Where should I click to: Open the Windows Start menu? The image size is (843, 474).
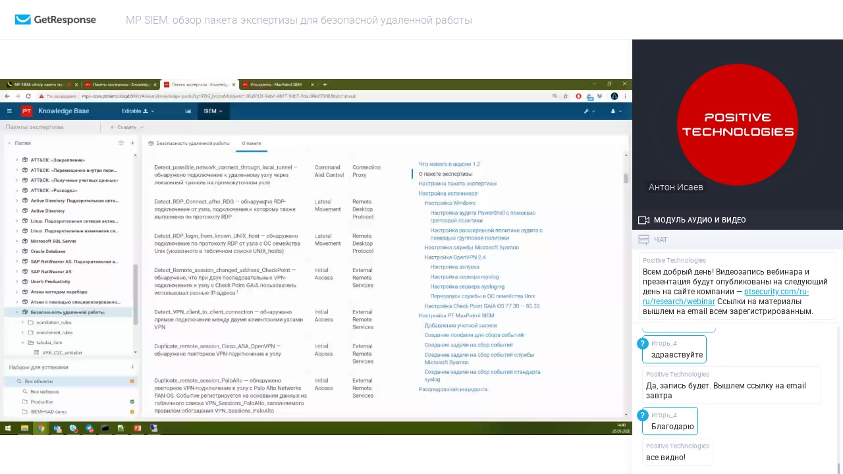point(8,428)
